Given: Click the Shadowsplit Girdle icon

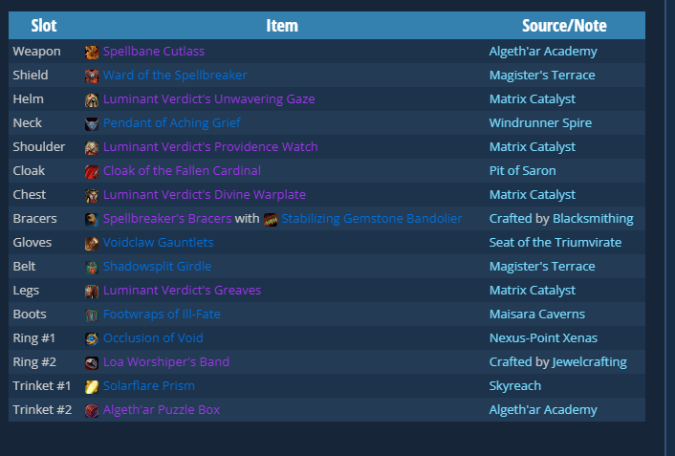Looking at the screenshot, I should pos(91,268).
